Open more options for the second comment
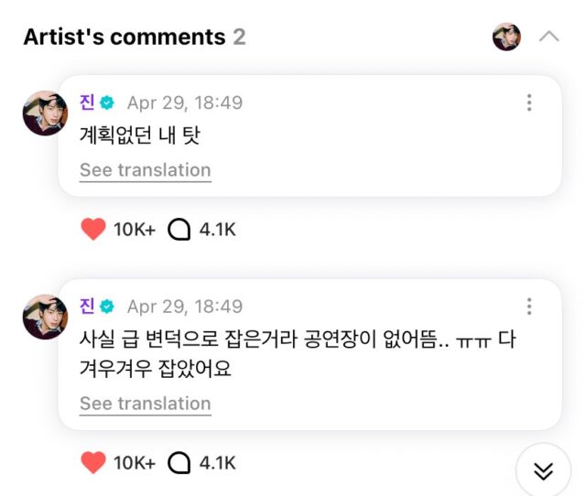Image resolution: width=586 pixels, height=496 pixels. [529, 307]
